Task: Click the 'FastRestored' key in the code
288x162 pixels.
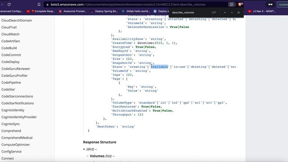Action: pyautogui.click(x=124, y=107)
